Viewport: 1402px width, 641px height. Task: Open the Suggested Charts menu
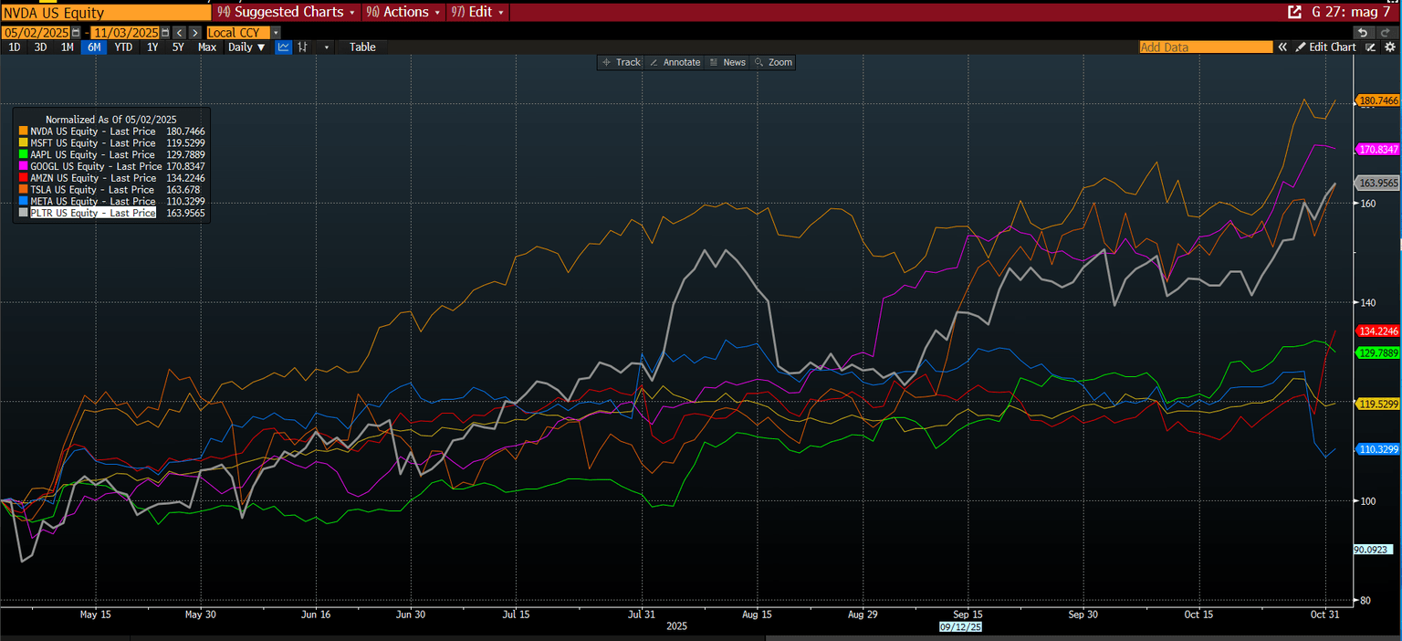point(288,12)
